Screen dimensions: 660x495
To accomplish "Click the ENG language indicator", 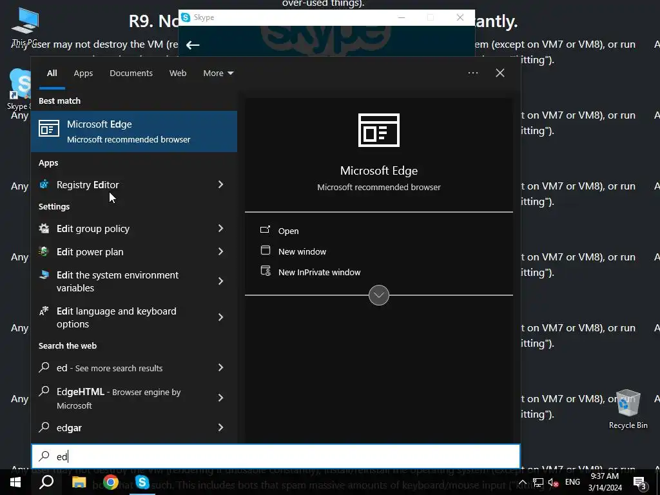I will coord(572,482).
